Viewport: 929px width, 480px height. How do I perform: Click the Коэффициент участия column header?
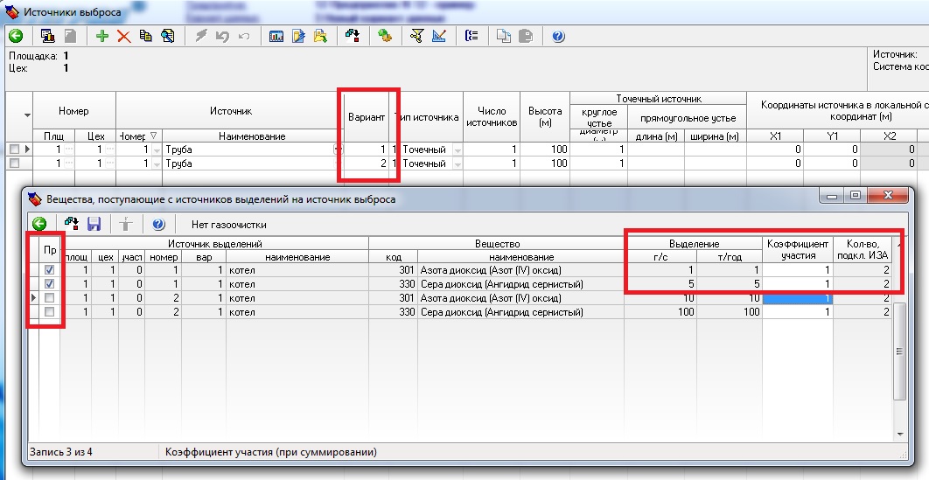797,249
